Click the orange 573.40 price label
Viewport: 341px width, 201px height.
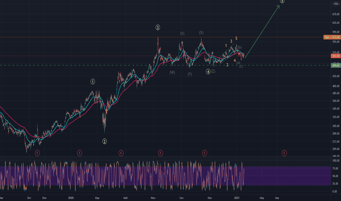tap(332, 37)
